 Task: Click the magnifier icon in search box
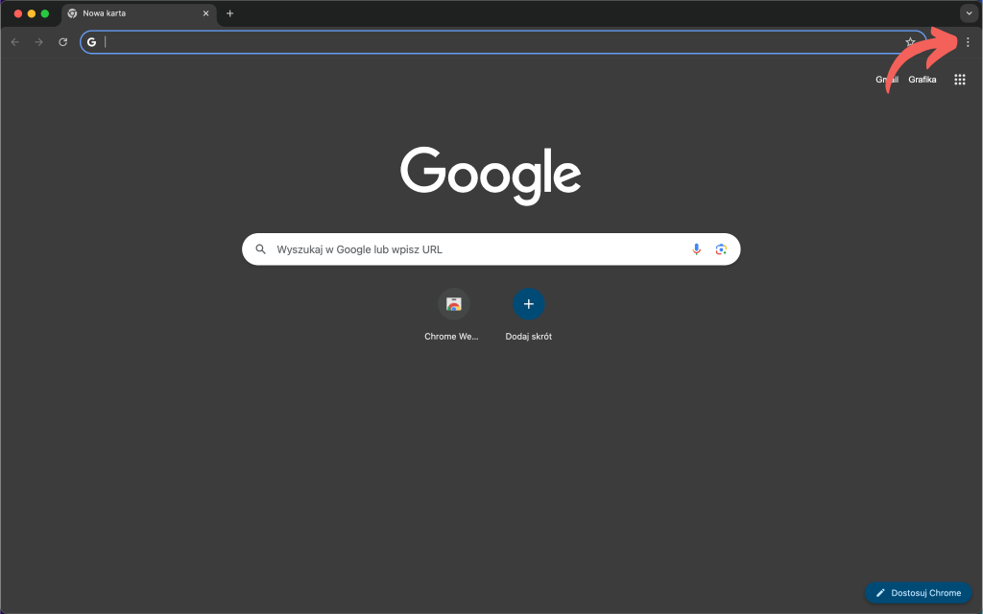click(x=260, y=249)
